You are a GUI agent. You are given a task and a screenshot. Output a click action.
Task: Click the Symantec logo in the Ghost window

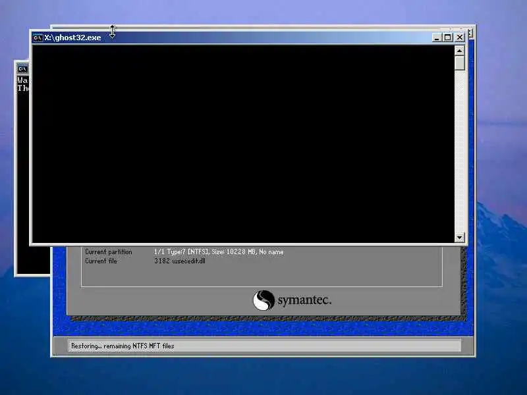292,300
